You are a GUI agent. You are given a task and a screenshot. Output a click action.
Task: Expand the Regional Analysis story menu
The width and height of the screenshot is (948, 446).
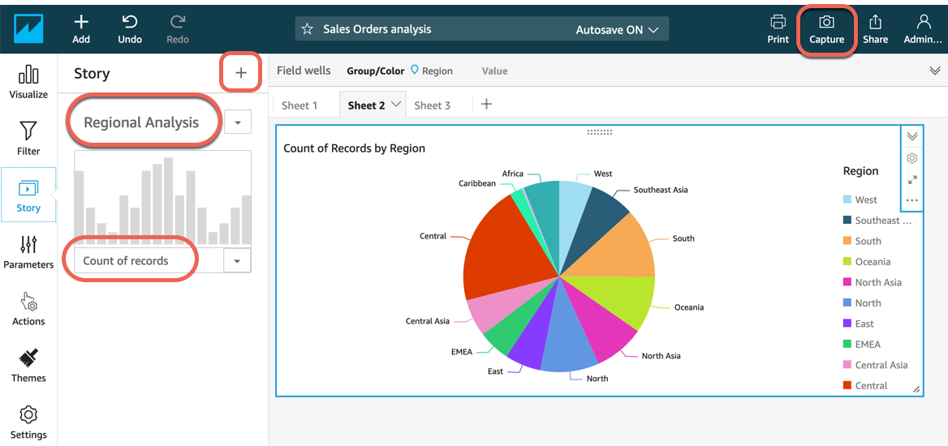pos(238,122)
